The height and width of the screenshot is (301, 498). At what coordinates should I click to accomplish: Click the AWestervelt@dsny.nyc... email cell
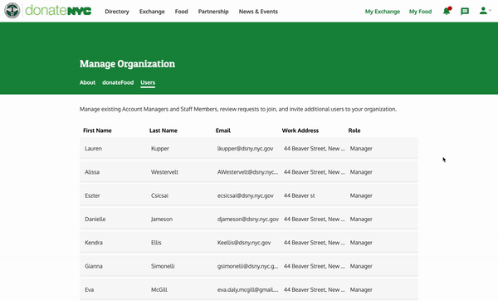pos(247,172)
